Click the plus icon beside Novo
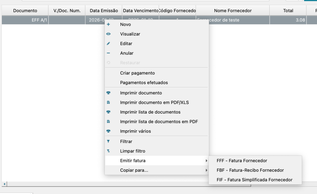 (x=109, y=24)
